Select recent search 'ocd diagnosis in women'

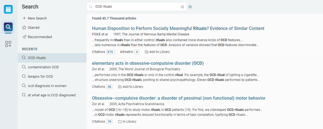click(47, 86)
